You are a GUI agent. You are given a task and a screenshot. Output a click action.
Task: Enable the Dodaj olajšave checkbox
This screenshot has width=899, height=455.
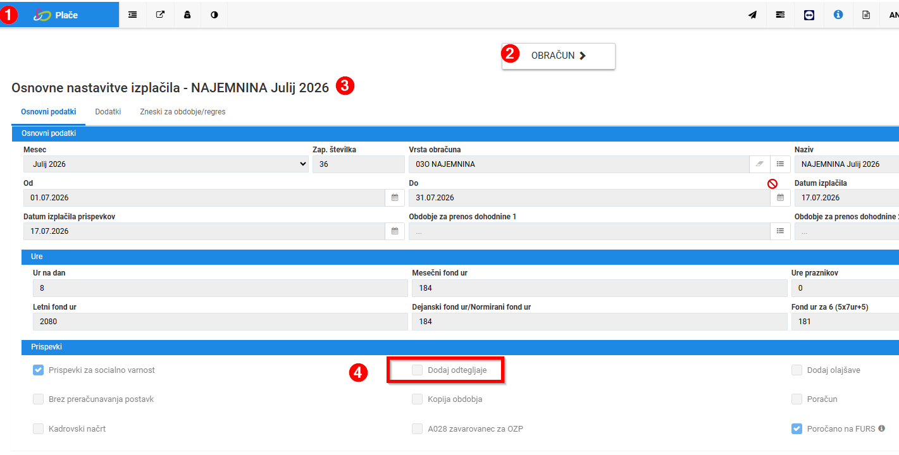coord(797,370)
